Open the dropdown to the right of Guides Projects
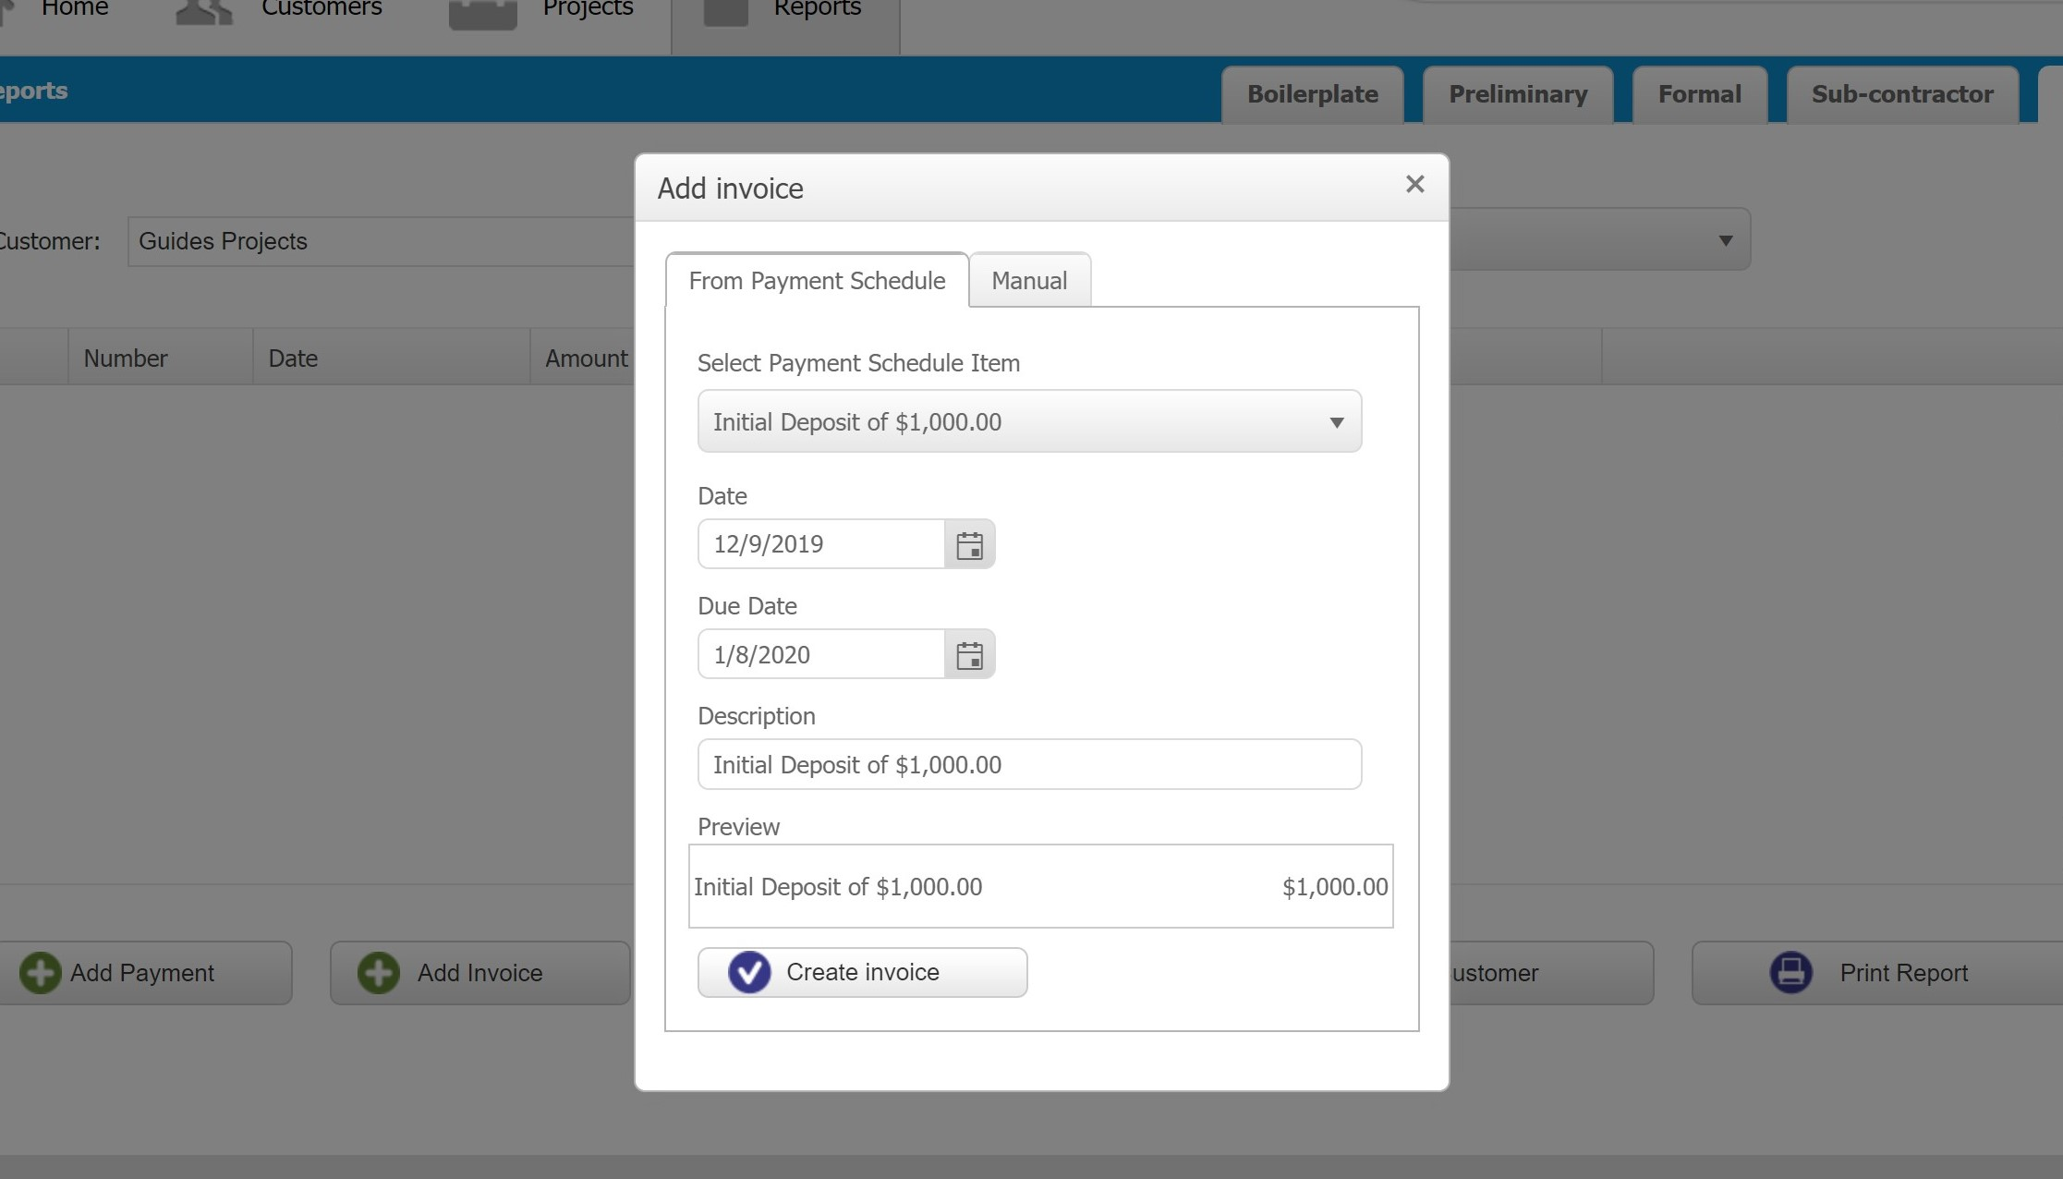 [x=1726, y=239]
